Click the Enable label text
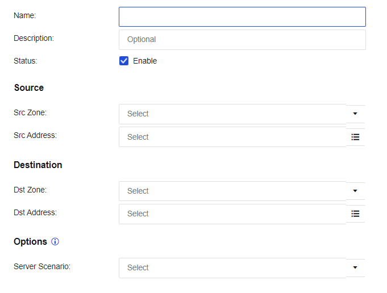Image resolution: width=387 pixels, height=293 pixels. 145,61
